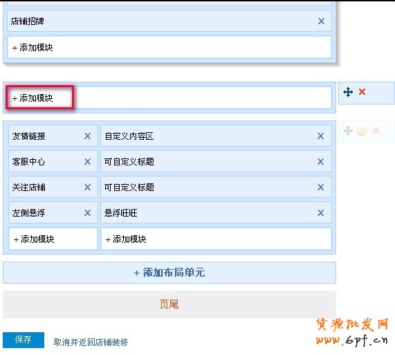Remove the 左侧悬浮 module
The width and height of the screenshot is (395, 355).
click(x=87, y=213)
